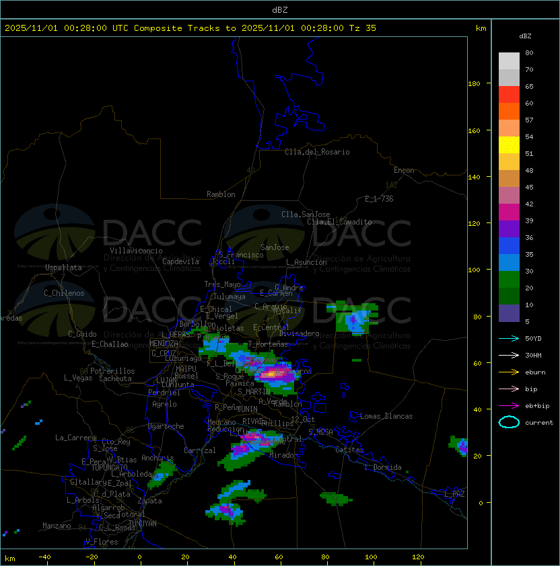The width and height of the screenshot is (560, 566).
Task: Click the royal blue 35-36 dBZ swatch
Action: tap(509, 245)
